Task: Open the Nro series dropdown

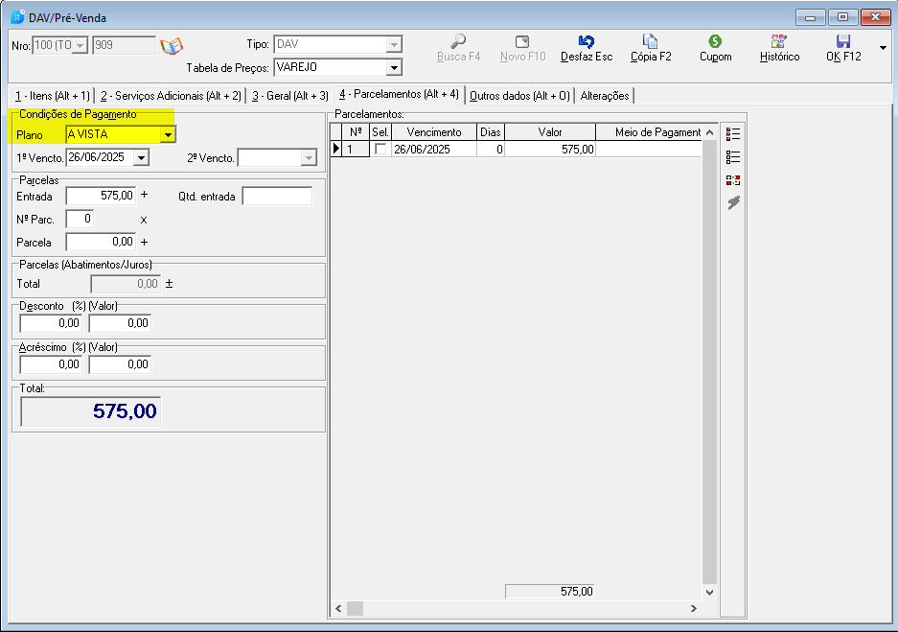Action: [x=81, y=45]
